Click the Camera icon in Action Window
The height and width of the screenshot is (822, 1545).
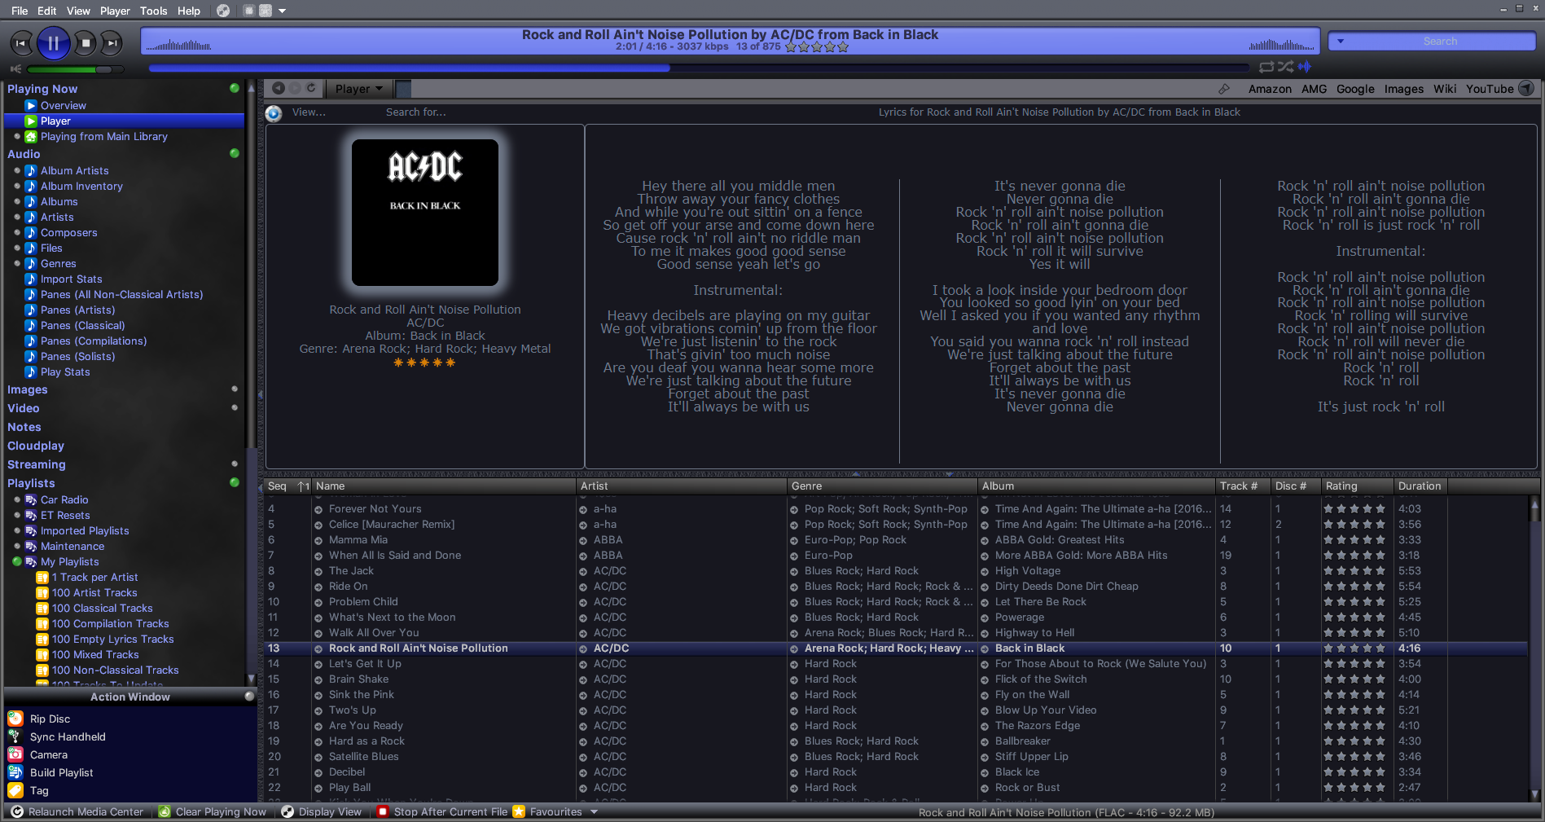click(x=15, y=754)
